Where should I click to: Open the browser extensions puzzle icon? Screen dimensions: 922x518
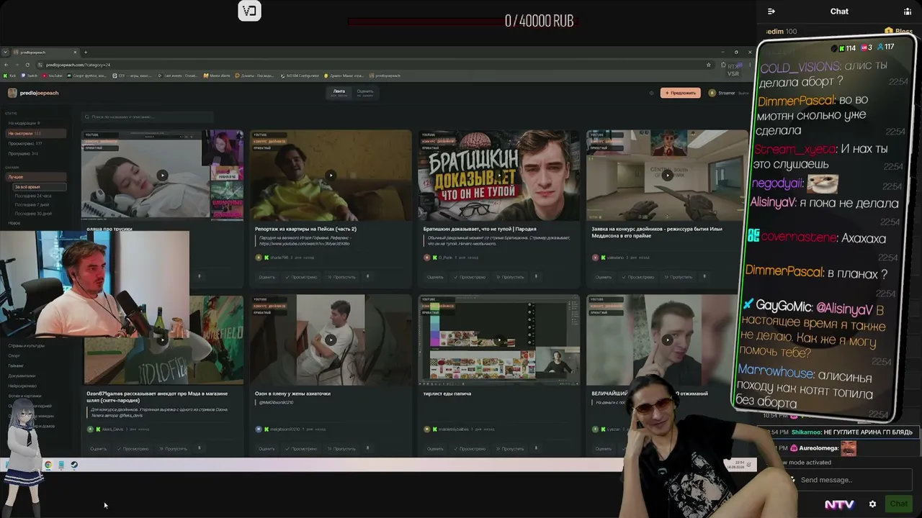coord(723,65)
